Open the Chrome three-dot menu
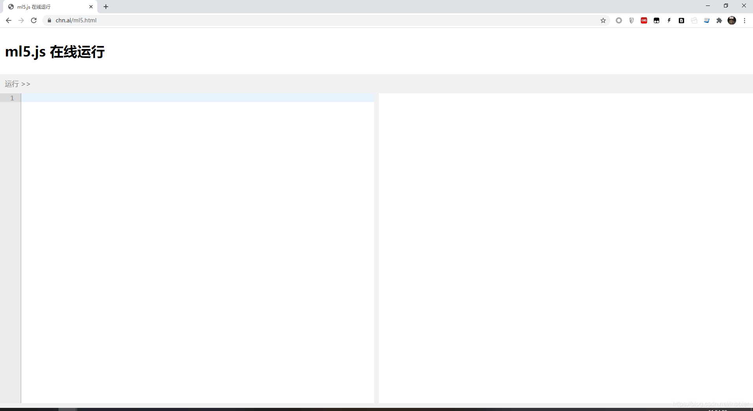Screen dimensions: 753x411 click(x=744, y=20)
